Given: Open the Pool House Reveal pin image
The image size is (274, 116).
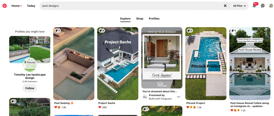Looking at the screenshot, I should (x=250, y=64).
